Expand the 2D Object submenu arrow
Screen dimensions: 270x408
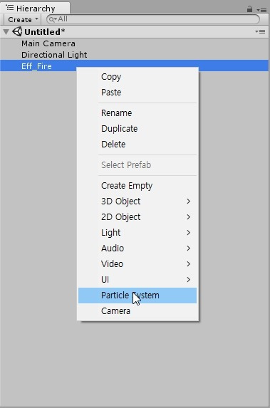point(189,216)
